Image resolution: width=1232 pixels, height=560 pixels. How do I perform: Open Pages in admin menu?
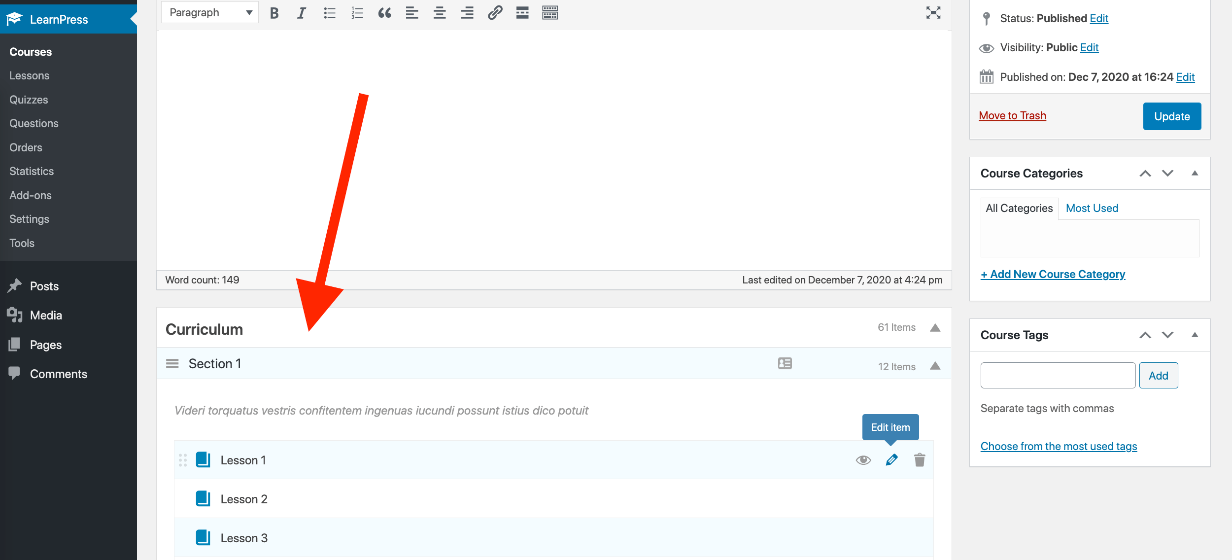(46, 345)
